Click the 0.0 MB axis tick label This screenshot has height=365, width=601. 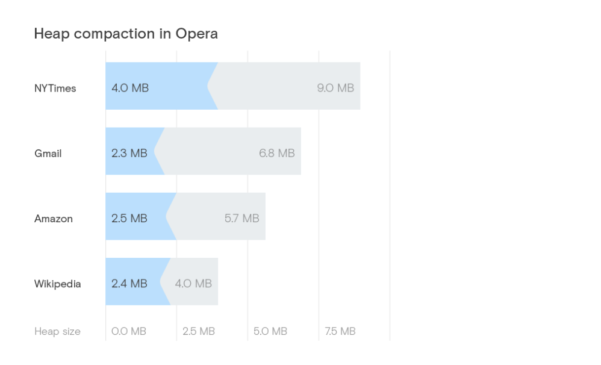(x=129, y=331)
